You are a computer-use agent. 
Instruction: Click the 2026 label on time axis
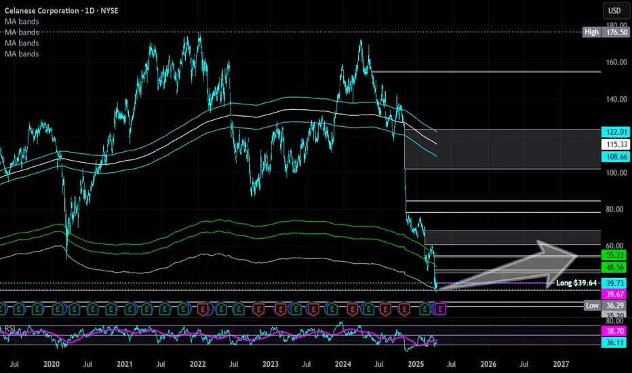(488, 364)
